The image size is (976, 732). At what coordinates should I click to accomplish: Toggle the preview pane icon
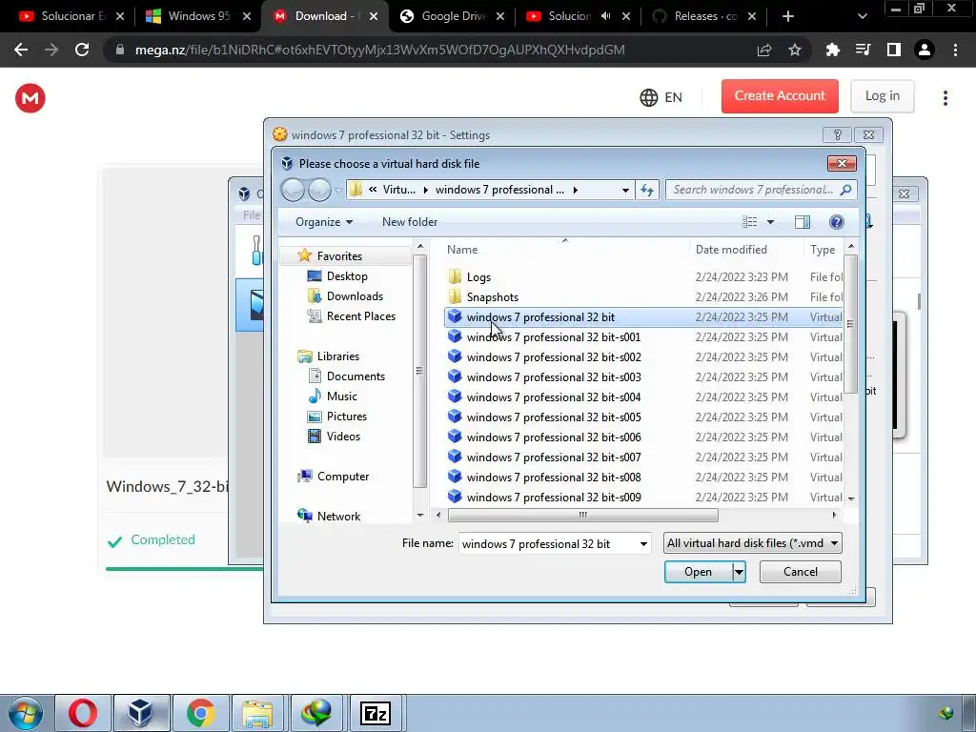click(x=803, y=221)
